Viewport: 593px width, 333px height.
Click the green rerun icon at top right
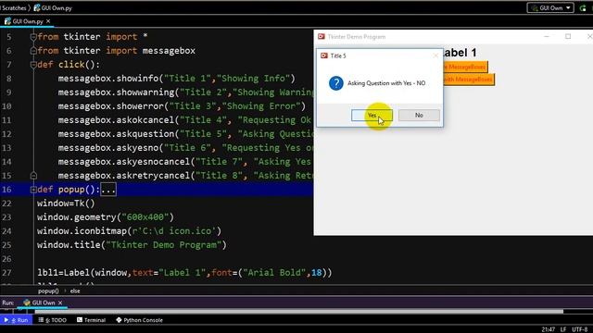click(583, 8)
